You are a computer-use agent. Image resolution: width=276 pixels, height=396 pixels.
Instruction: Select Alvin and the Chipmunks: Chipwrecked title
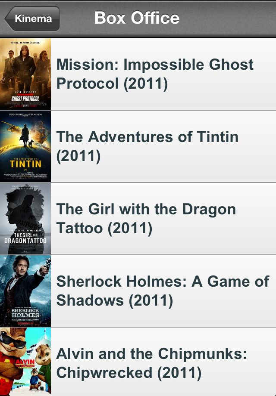(151, 363)
